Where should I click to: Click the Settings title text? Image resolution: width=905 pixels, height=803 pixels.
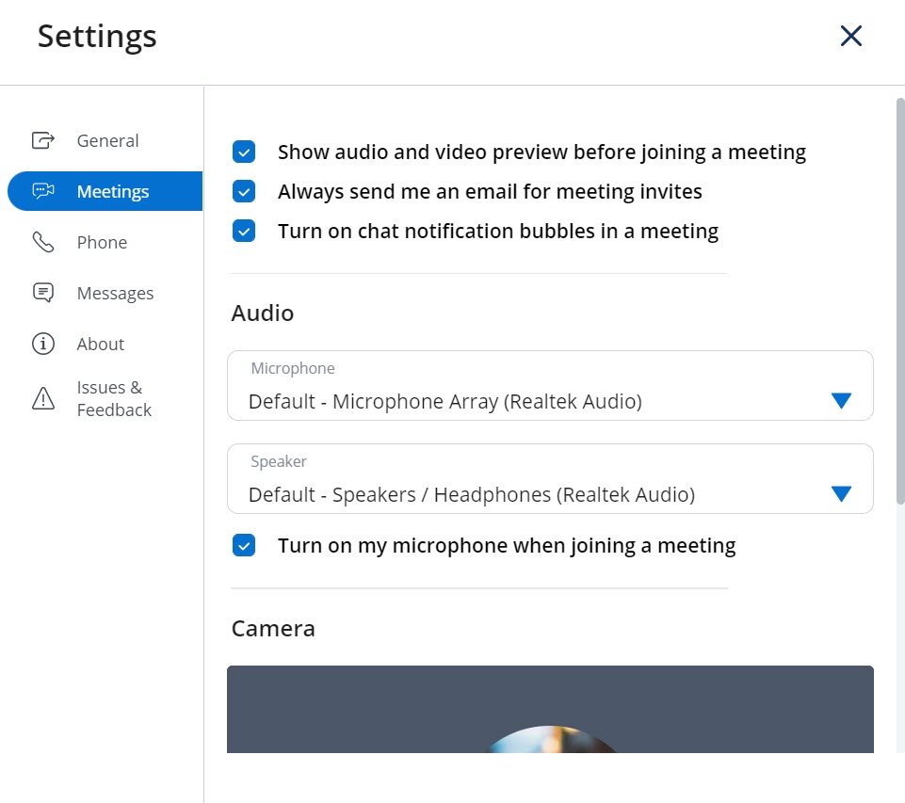coord(97,37)
